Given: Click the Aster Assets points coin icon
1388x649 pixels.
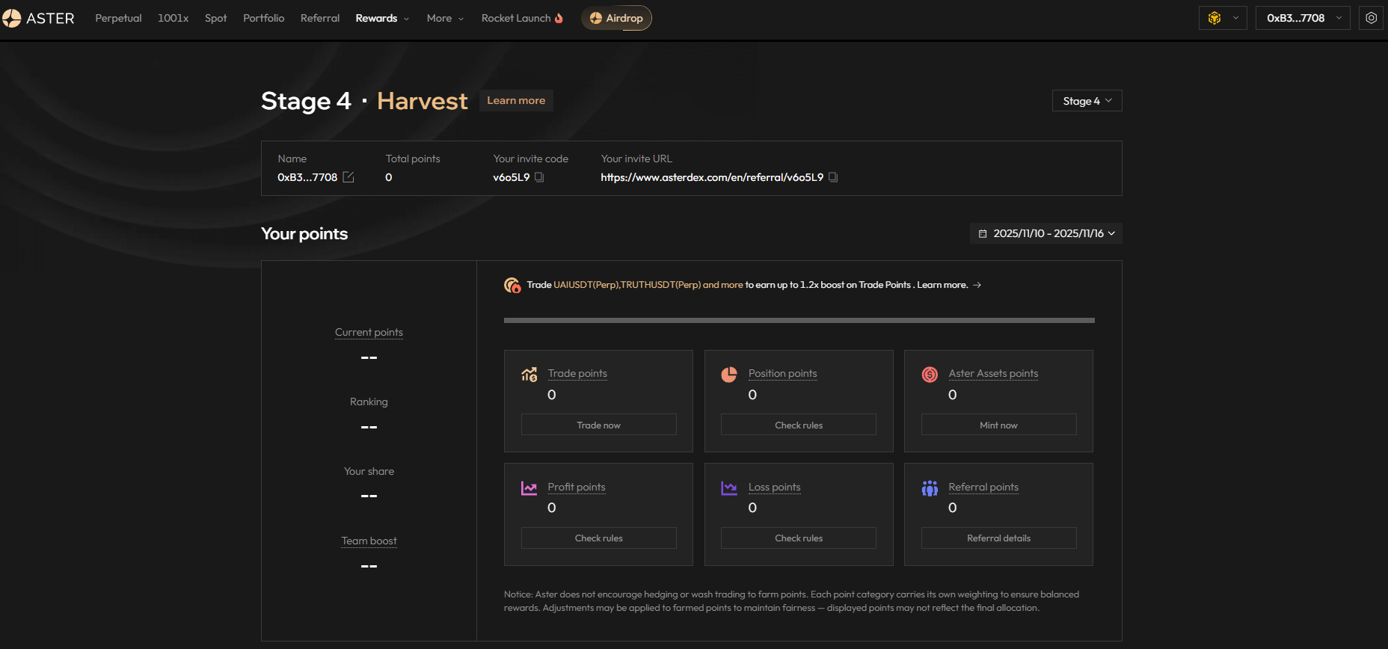Looking at the screenshot, I should 930,375.
